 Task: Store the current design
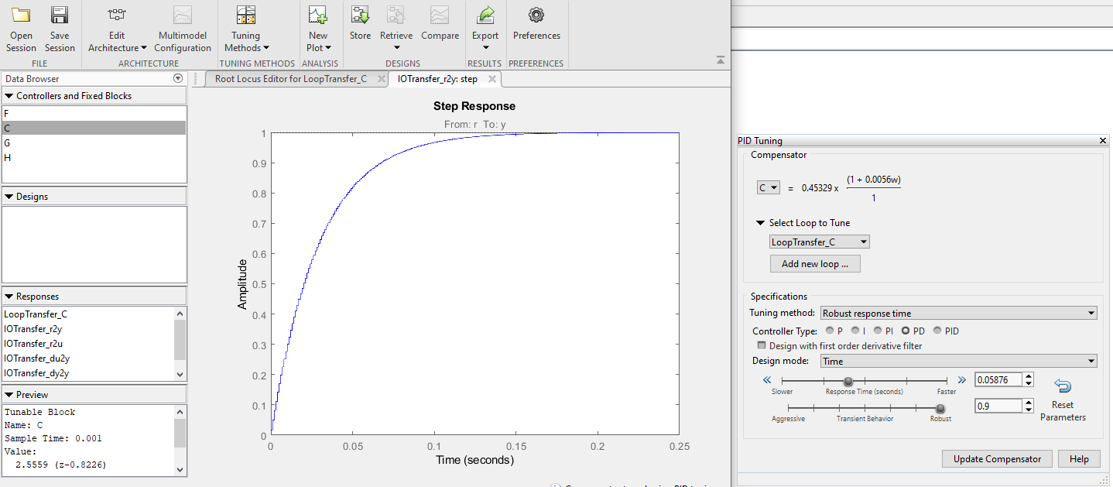(360, 22)
